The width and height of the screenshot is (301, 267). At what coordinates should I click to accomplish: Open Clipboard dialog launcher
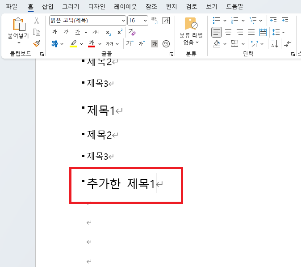[x=42, y=54]
